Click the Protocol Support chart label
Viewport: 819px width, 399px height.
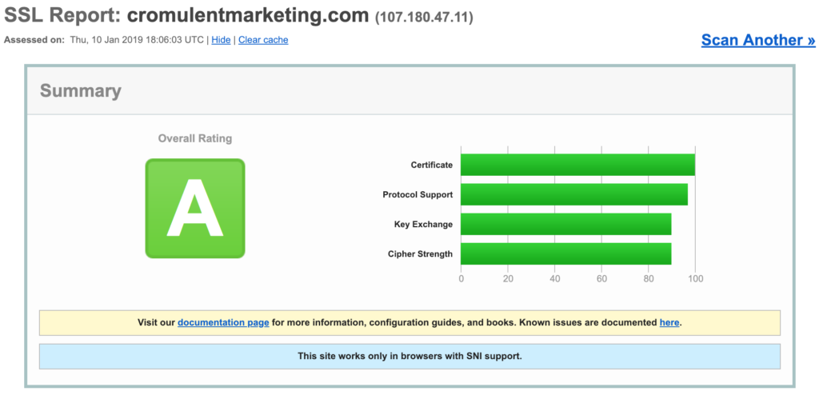coord(417,195)
